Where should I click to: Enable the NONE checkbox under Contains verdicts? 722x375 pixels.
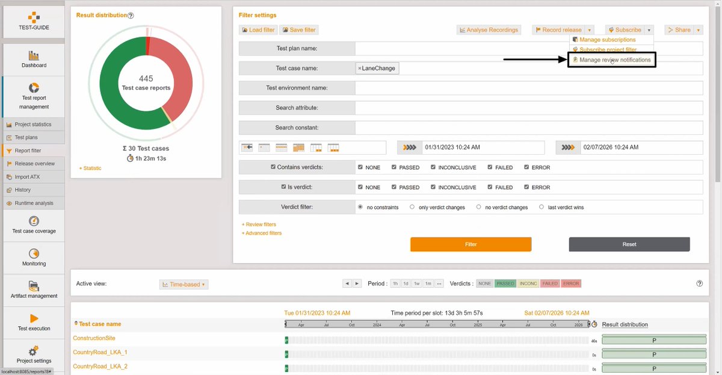[x=361, y=167]
